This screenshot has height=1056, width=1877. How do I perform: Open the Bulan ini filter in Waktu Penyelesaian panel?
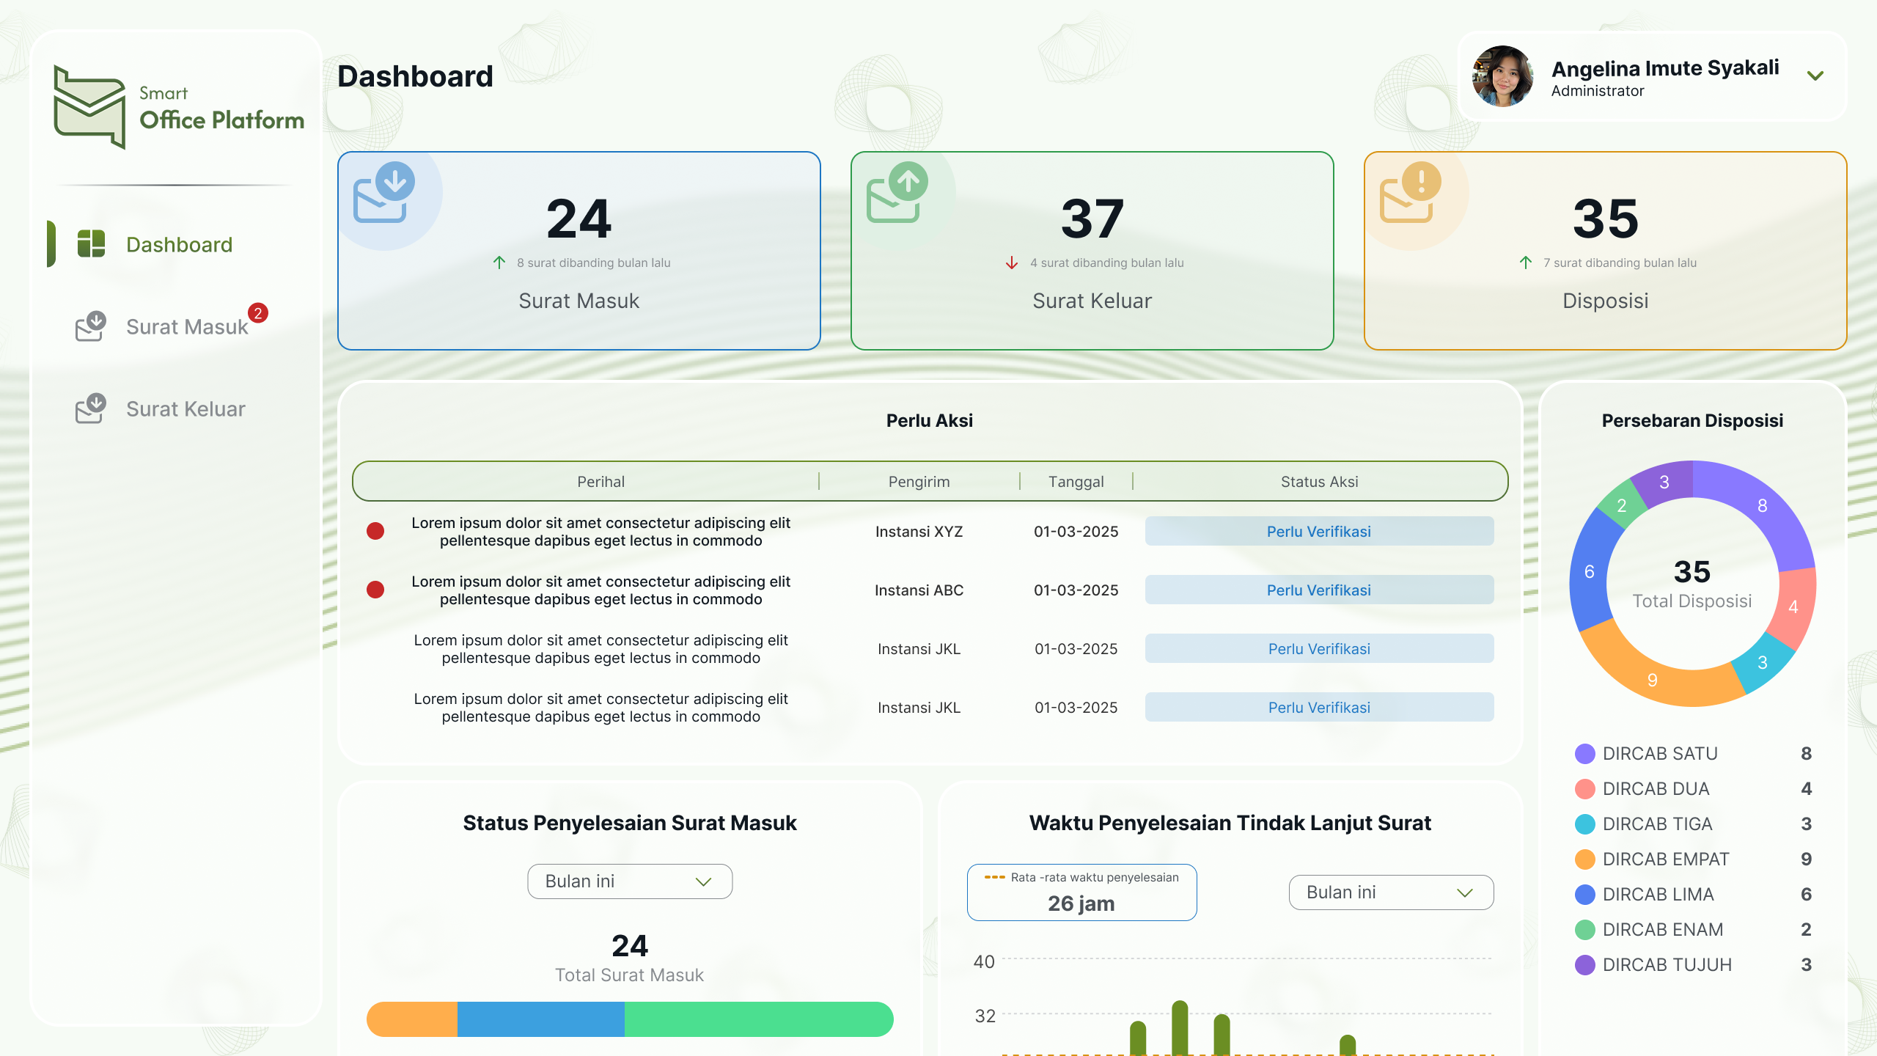tap(1389, 892)
